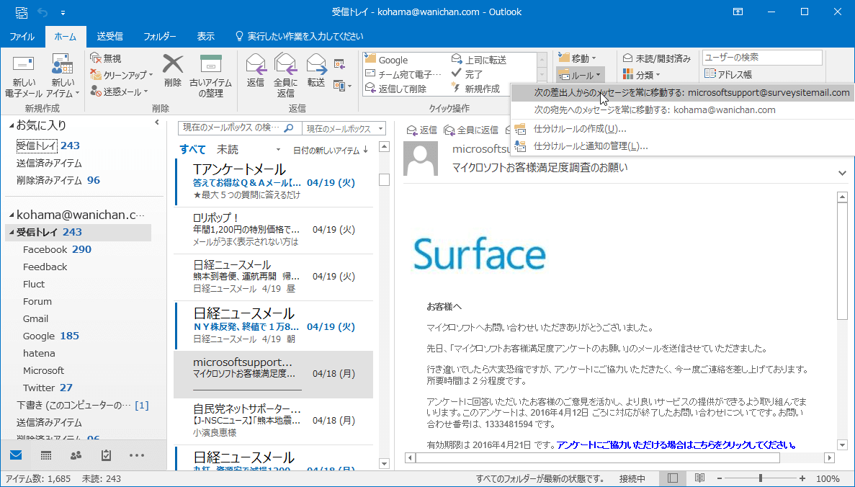Select the すべて (All) mail filter
Screen dimensions: 855x487
192,150
